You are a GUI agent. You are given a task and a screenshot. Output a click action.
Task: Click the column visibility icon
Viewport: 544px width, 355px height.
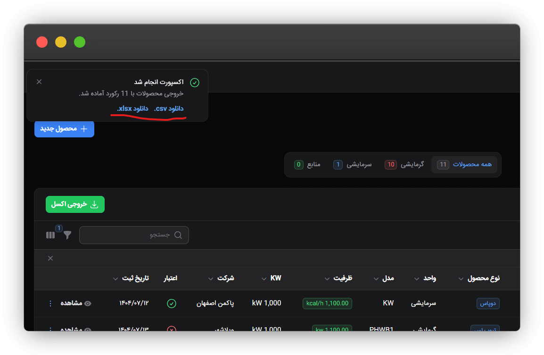(50, 235)
